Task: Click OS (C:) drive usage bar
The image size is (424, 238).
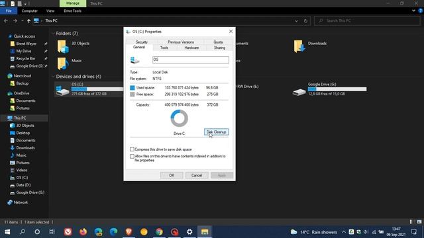Action: pyautogui.click(x=97, y=89)
